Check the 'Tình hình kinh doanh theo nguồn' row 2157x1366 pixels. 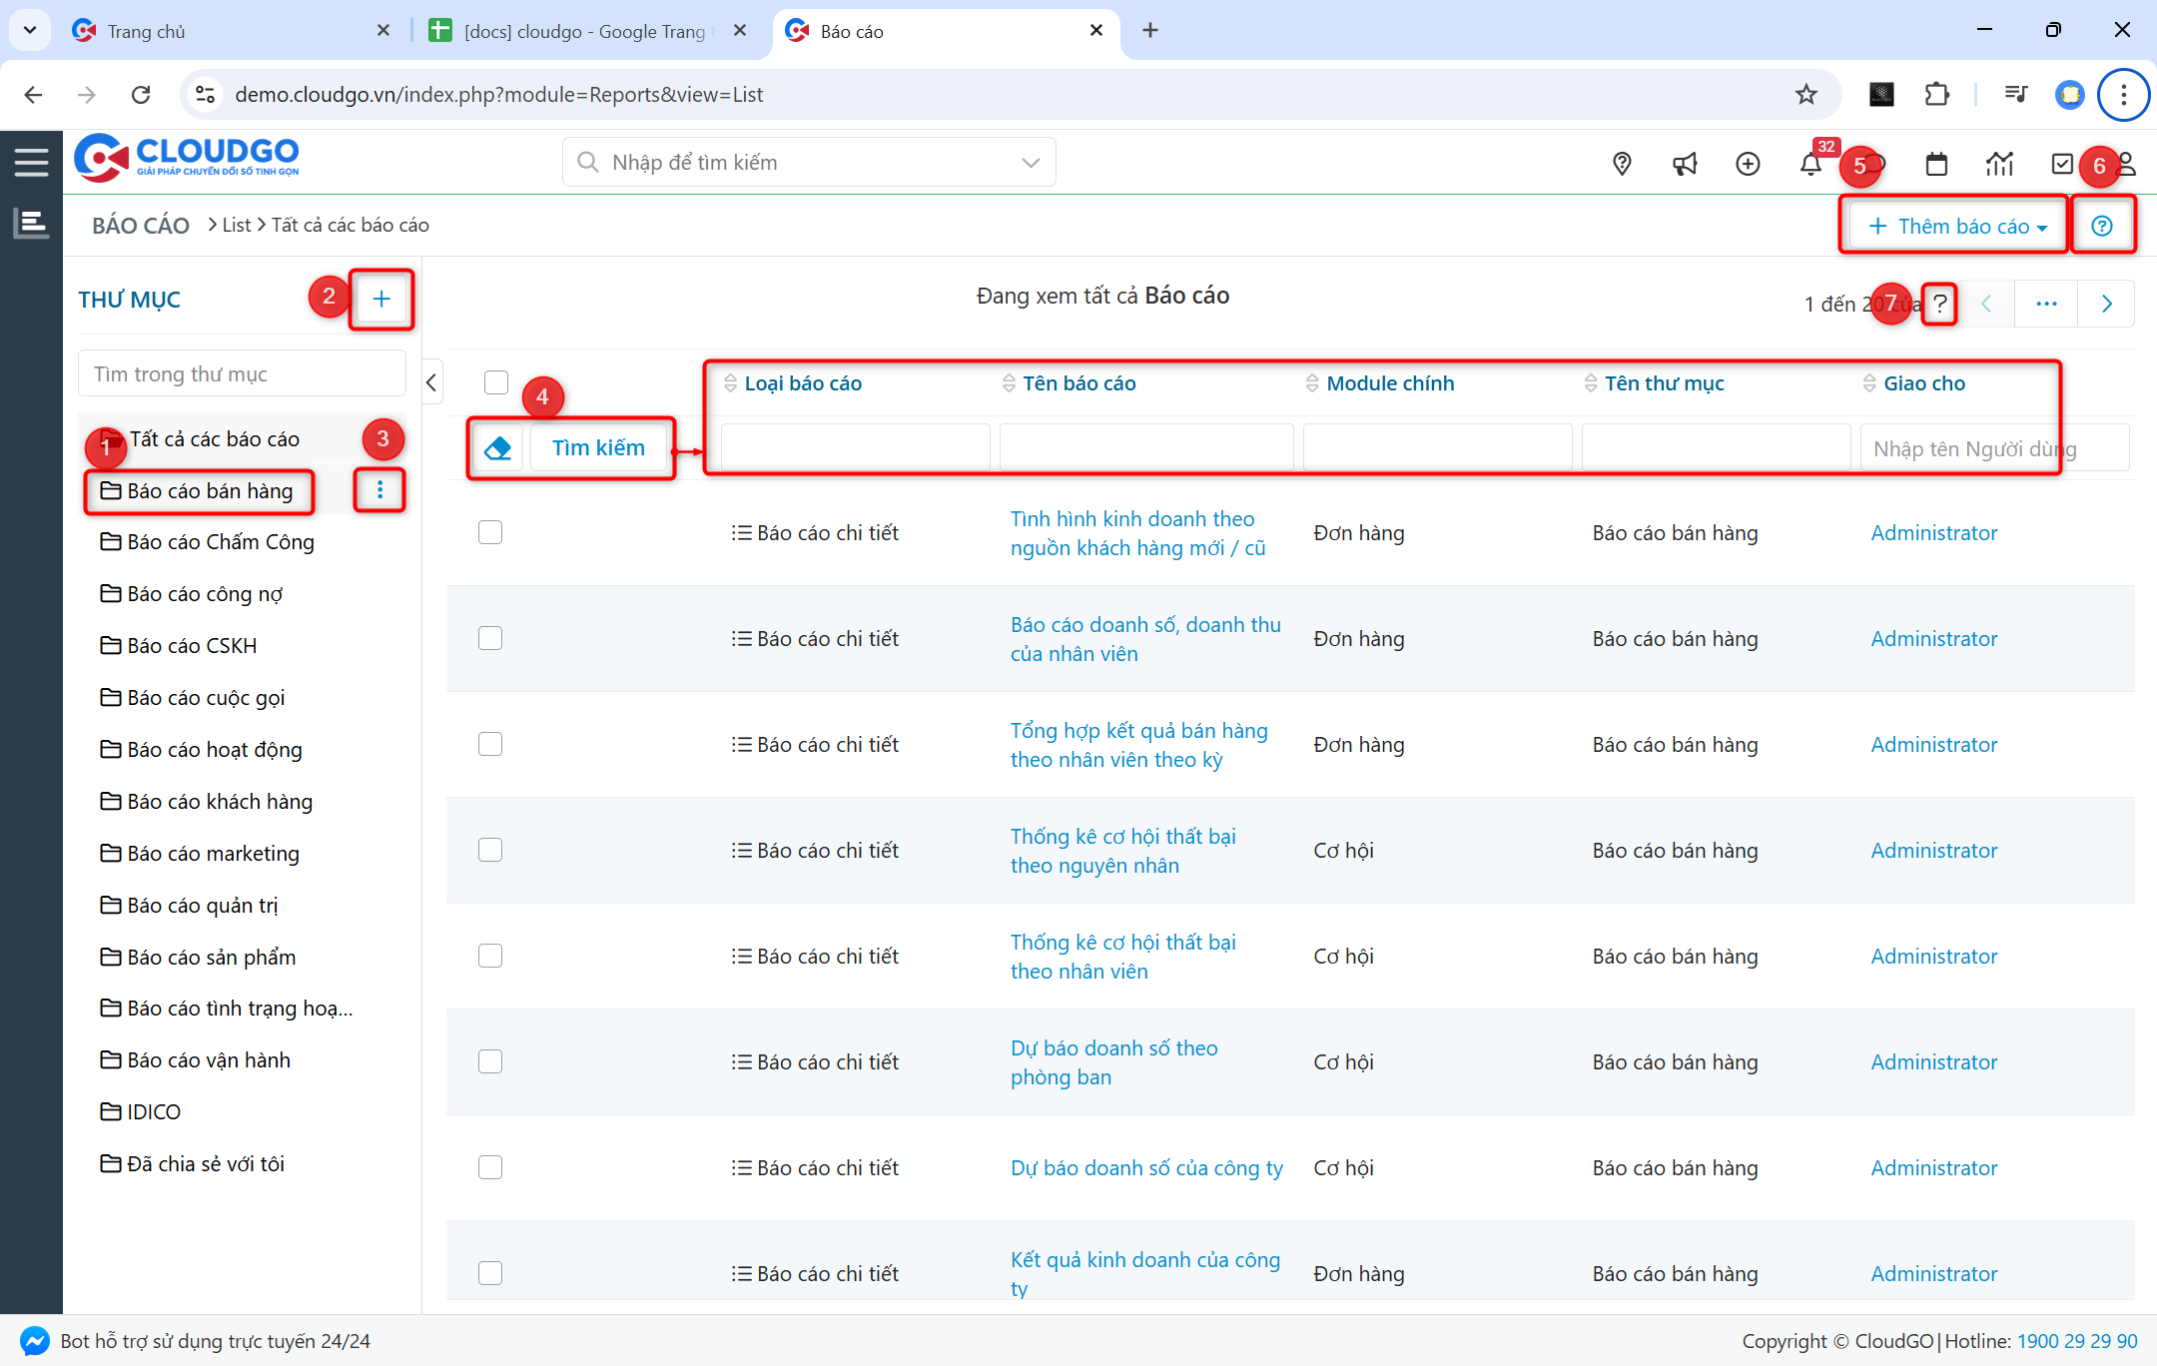click(x=490, y=532)
